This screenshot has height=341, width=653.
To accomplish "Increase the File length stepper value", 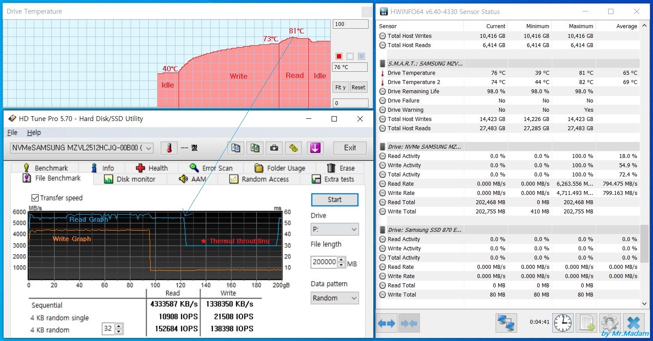I will point(342,259).
